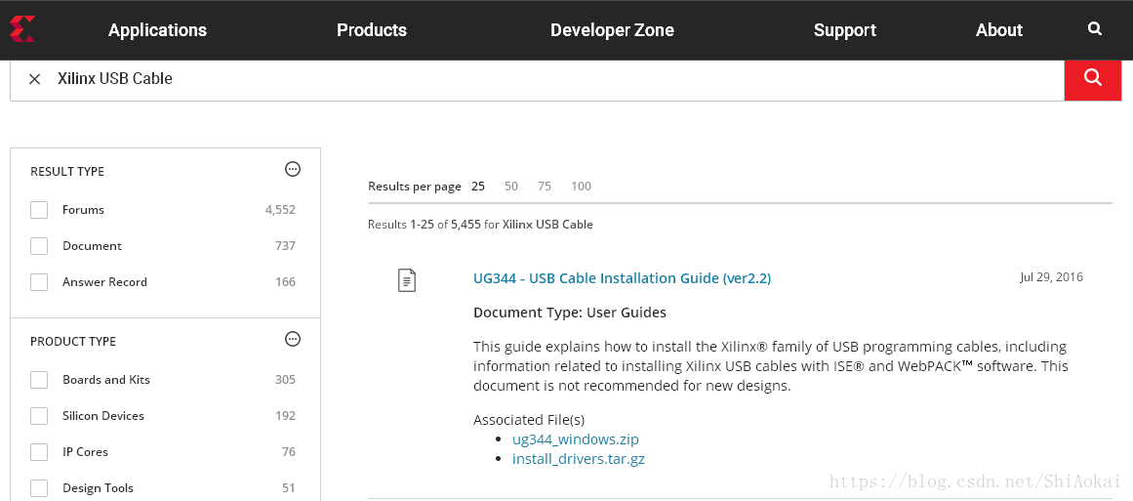Check the Design Tools checkbox
1133x501 pixels.
tap(39, 488)
